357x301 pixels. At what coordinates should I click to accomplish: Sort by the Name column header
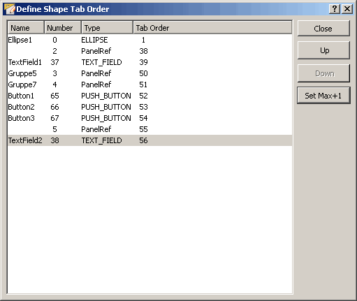pos(26,28)
